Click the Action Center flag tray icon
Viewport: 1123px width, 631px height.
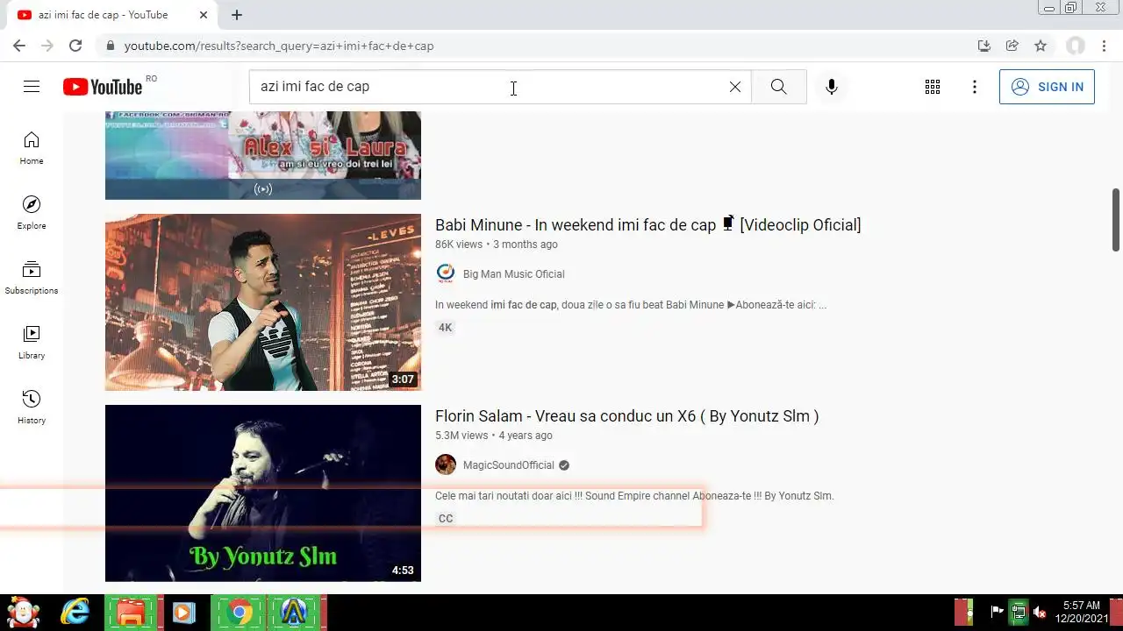pos(998,612)
